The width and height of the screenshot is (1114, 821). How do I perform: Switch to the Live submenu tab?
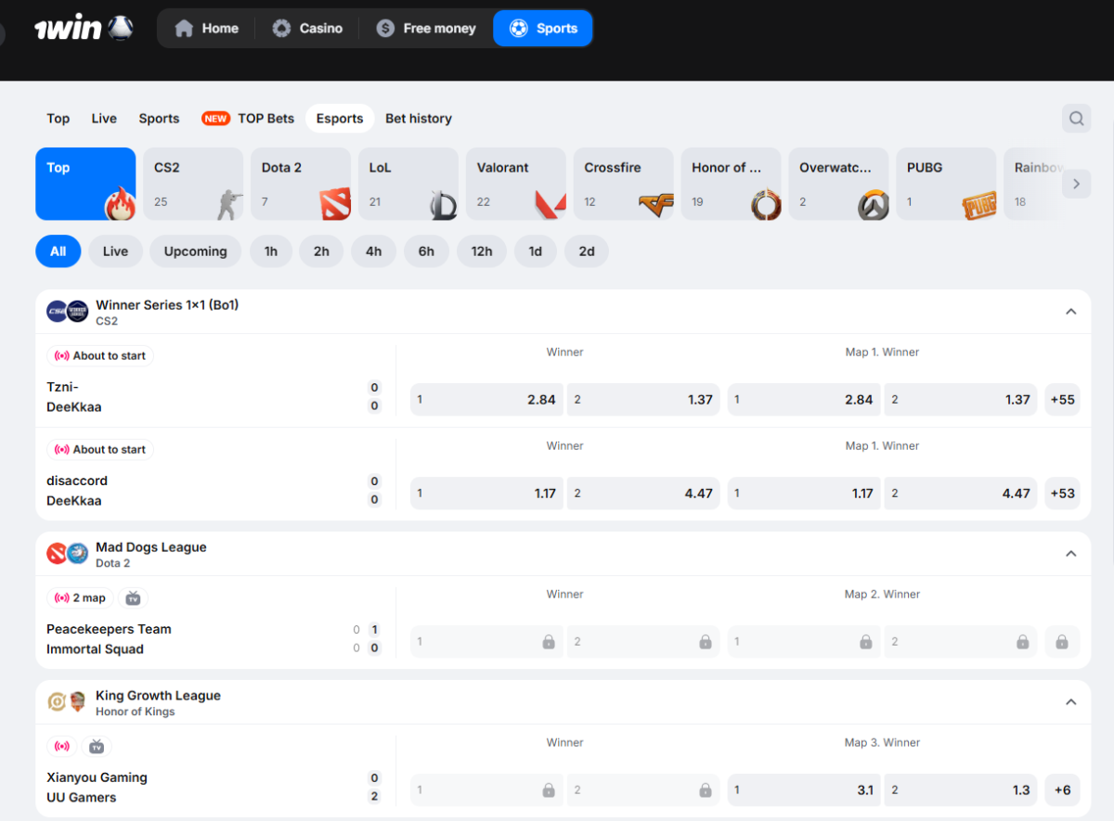click(x=104, y=119)
